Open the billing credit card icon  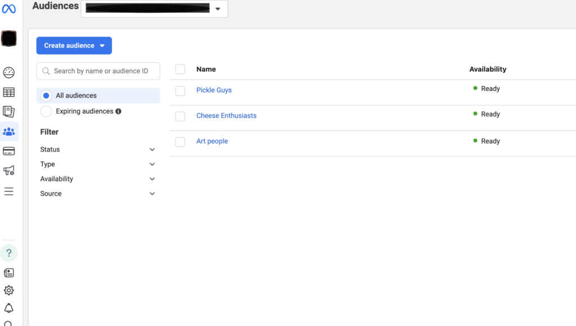pyautogui.click(x=9, y=151)
